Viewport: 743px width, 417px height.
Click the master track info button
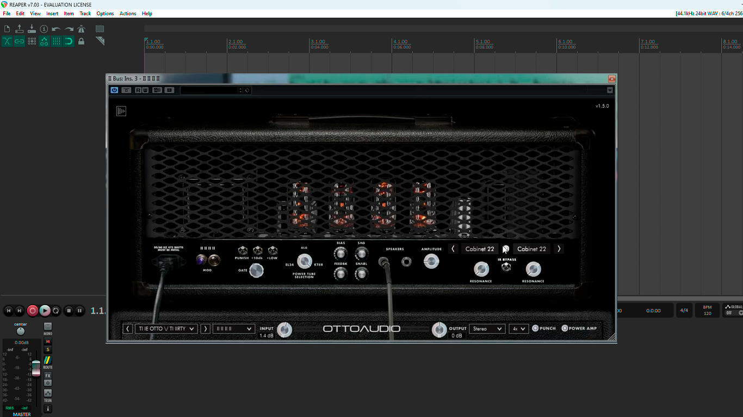pos(48,408)
